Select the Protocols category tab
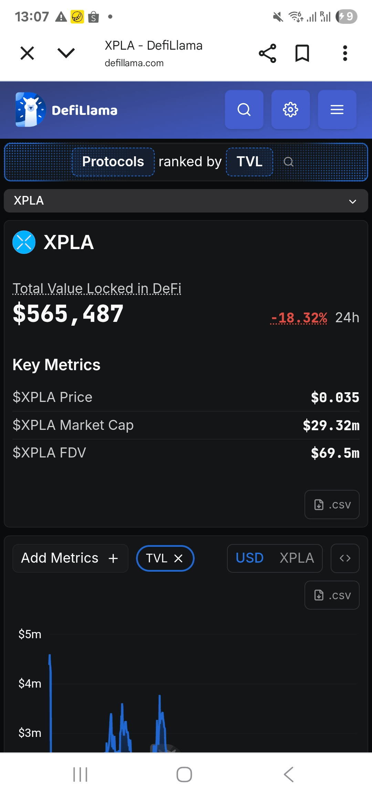This screenshot has width=372, height=799. click(113, 162)
